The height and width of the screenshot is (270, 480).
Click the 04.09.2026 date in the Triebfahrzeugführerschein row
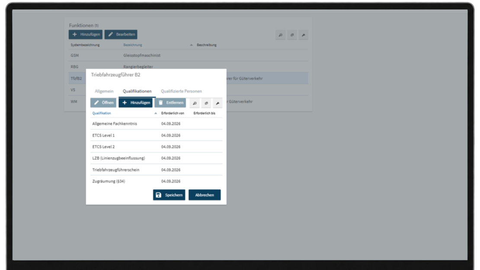(171, 170)
